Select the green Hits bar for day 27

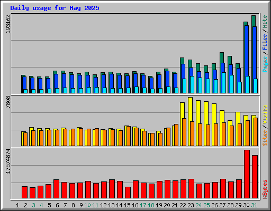[222, 57]
